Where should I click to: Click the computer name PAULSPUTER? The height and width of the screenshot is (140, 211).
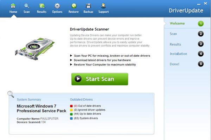pyautogui.click(x=49, y=119)
